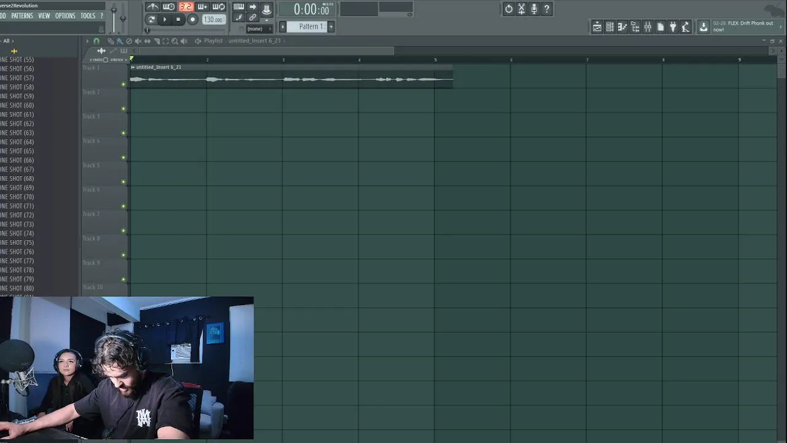Screen dimensions: 787x443
Task: Show the playlist window icon
Action: (x=597, y=27)
